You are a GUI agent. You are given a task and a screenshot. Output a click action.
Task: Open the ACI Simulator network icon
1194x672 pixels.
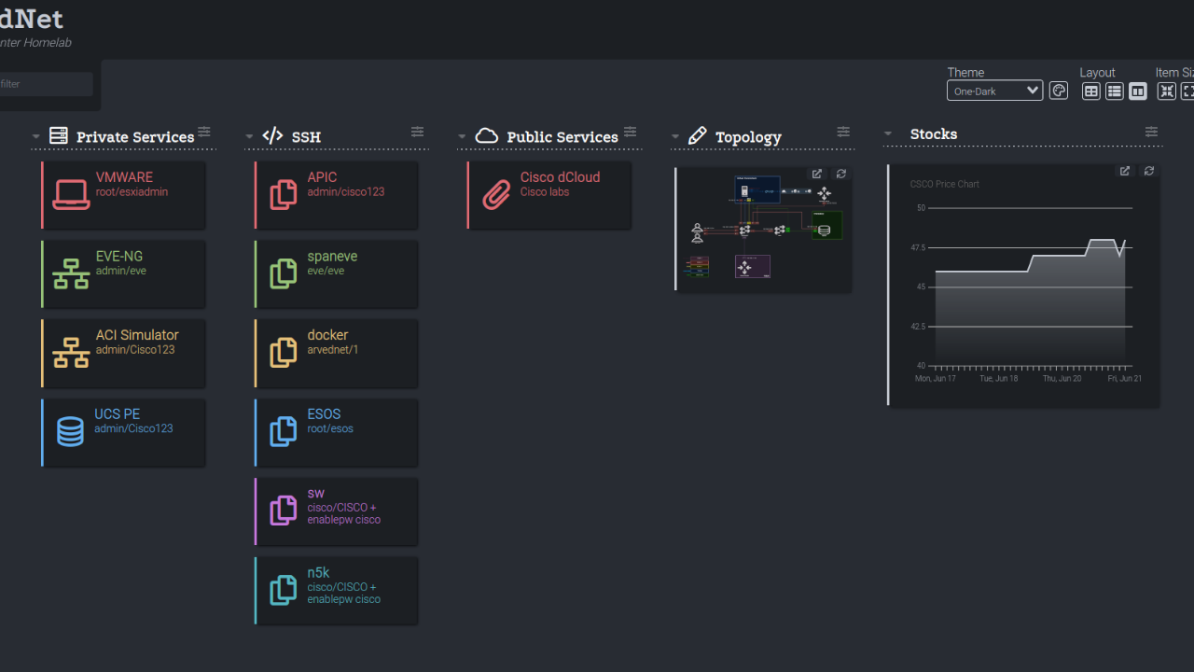point(71,352)
